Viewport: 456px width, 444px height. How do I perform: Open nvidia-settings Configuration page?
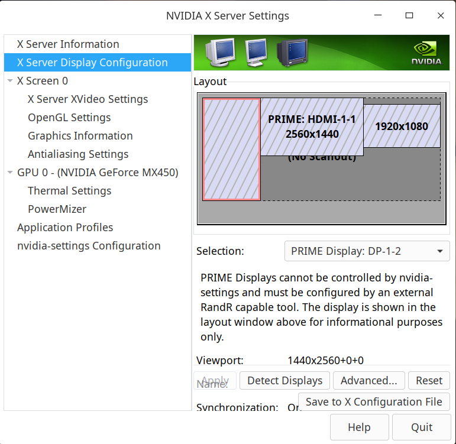coord(89,246)
